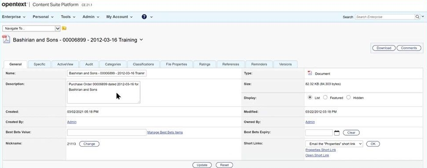Open the Enterprise menu

14,17
